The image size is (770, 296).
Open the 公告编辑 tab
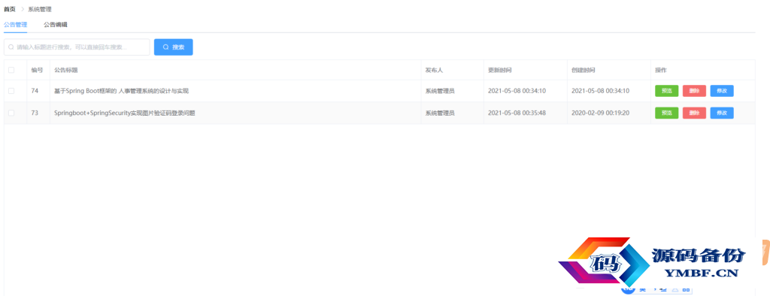pyautogui.click(x=56, y=24)
